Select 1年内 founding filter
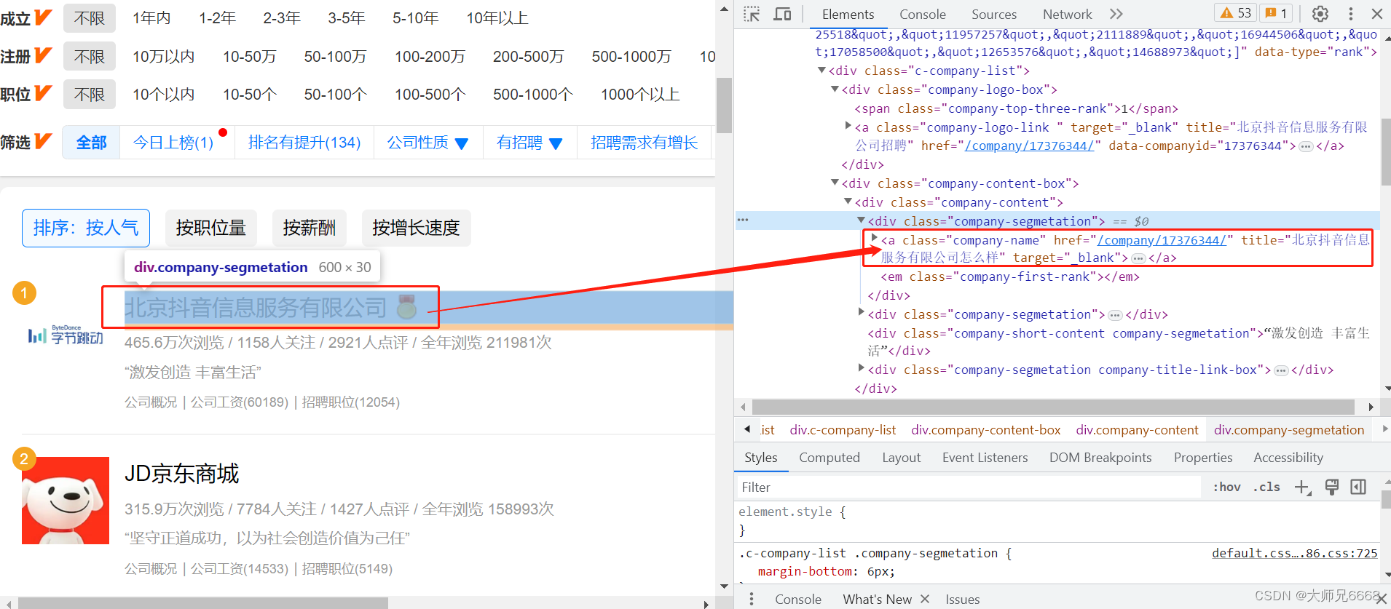1391x609 pixels. pyautogui.click(x=151, y=18)
